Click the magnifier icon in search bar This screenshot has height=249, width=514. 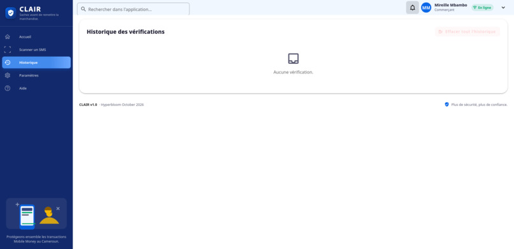point(84,9)
